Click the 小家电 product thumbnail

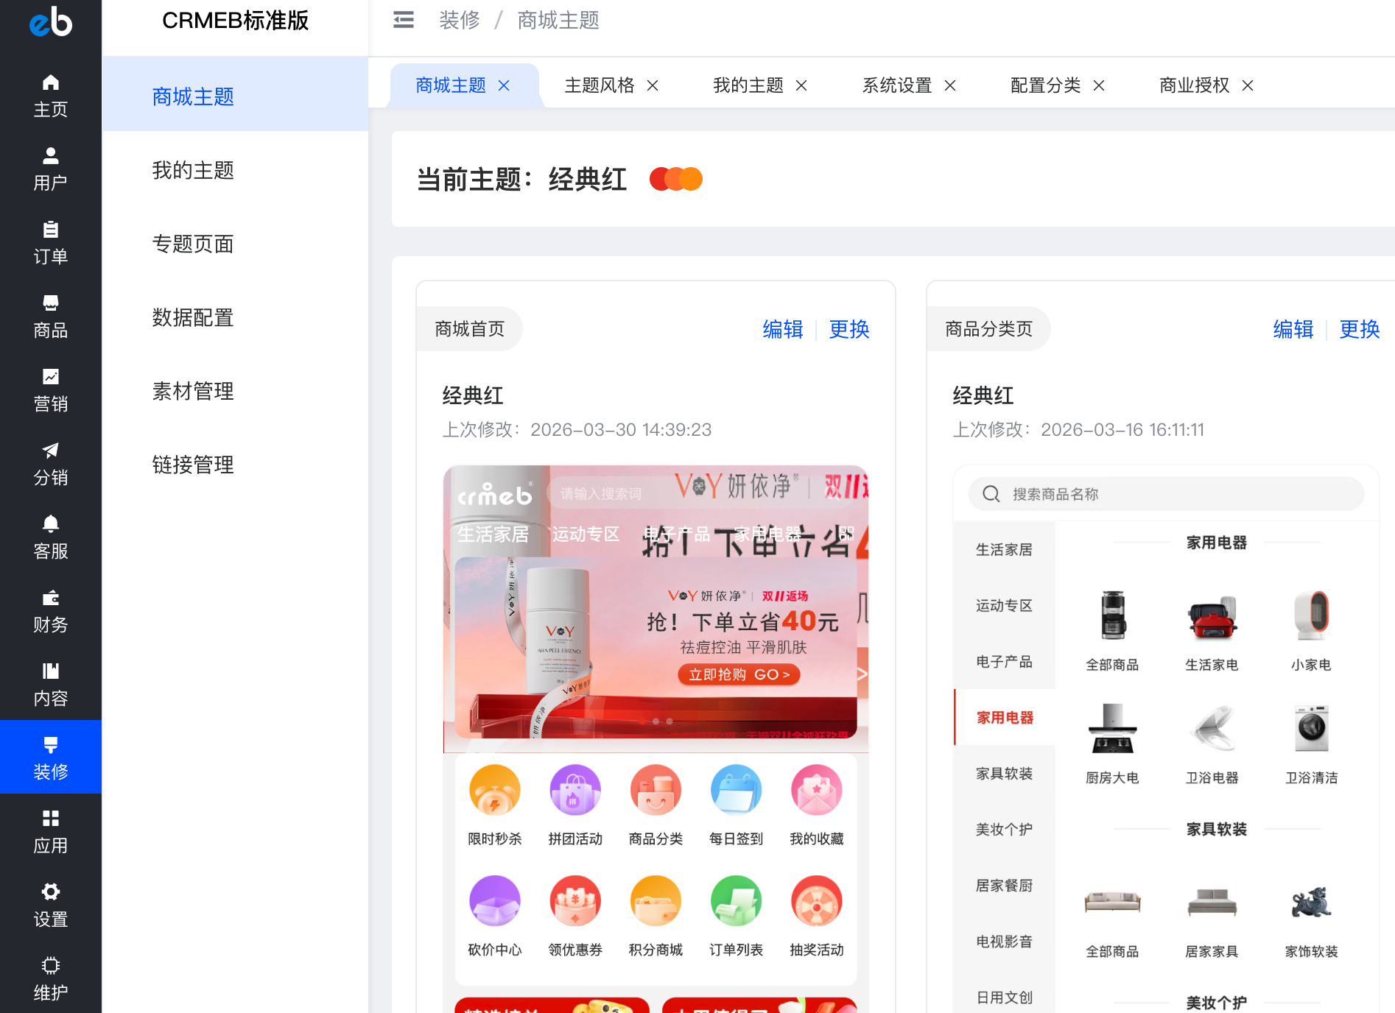point(1312,615)
